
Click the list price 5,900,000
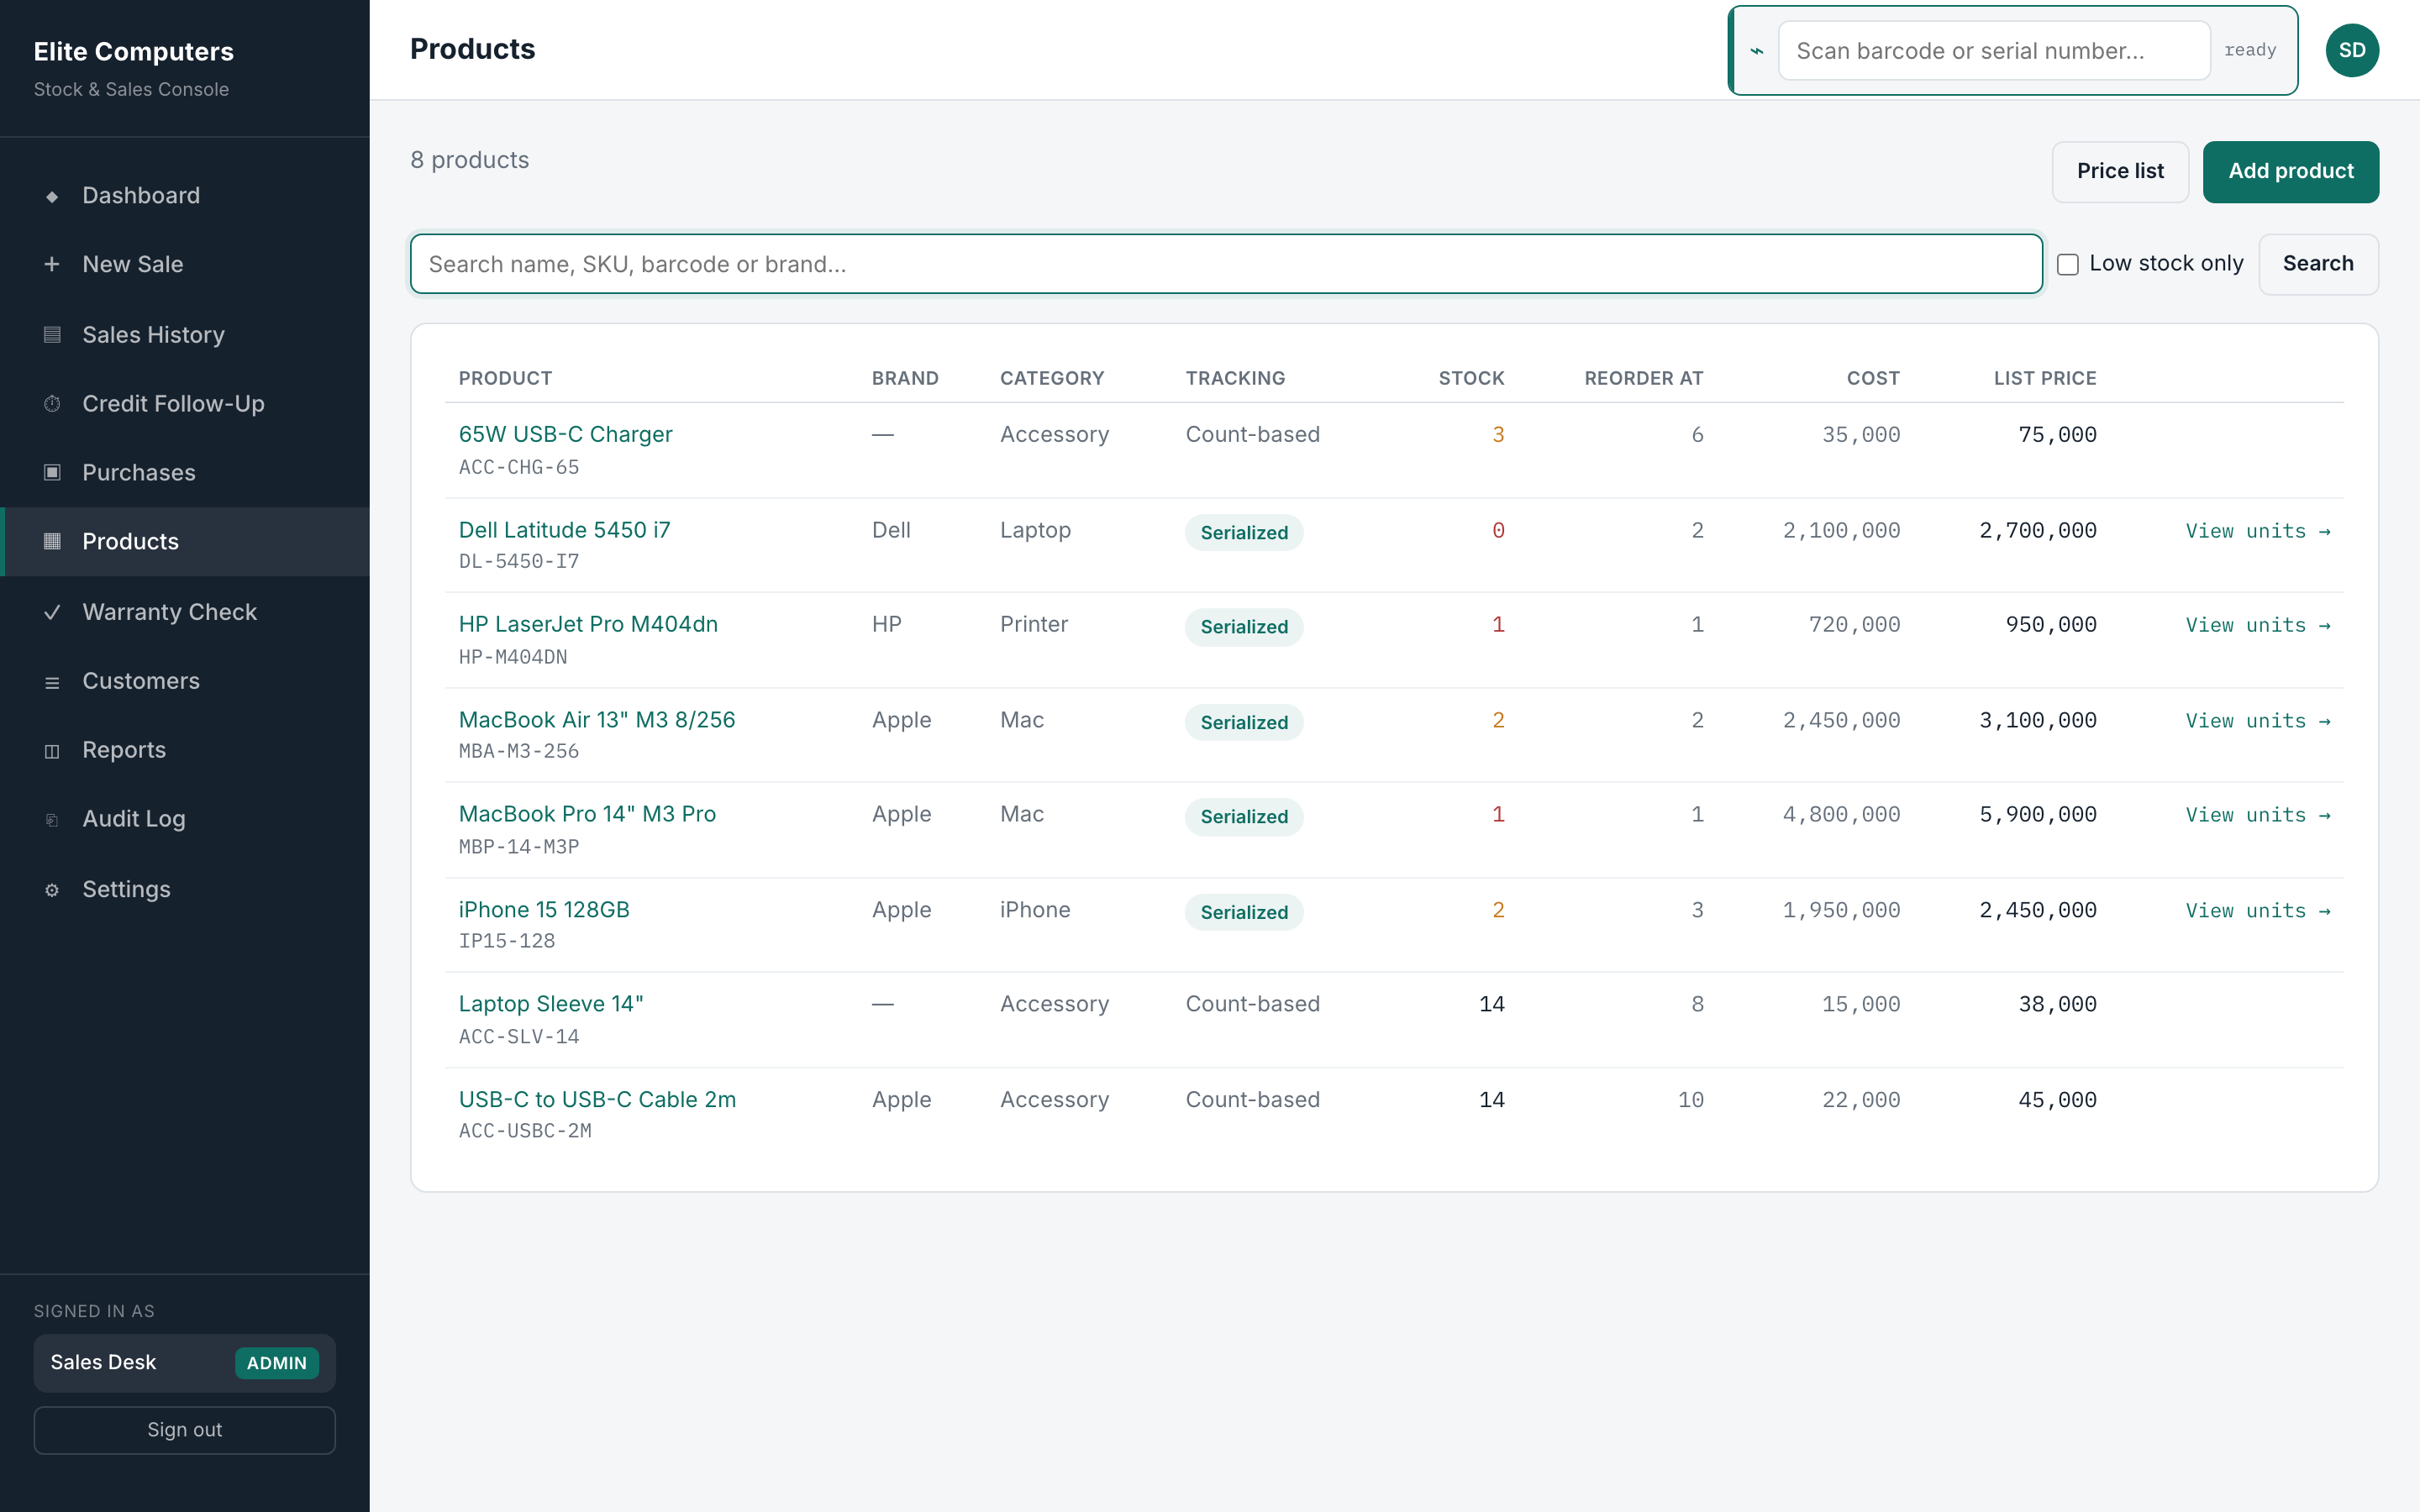[x=2037, y=814]
